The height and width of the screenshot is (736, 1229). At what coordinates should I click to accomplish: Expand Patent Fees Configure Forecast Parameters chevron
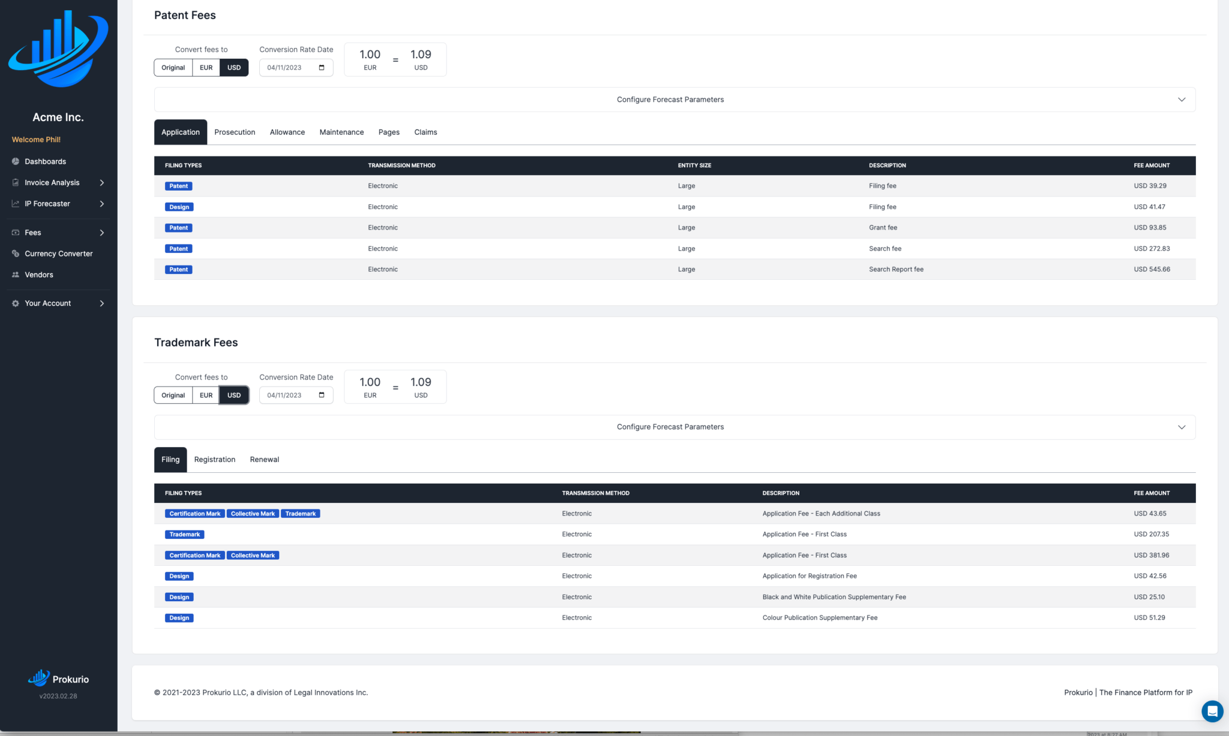(x=1182, y=99)
